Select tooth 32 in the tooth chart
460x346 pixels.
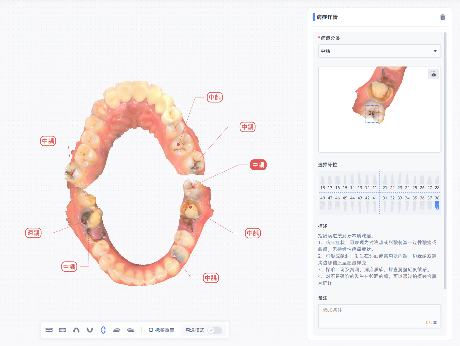click(392, 204)
